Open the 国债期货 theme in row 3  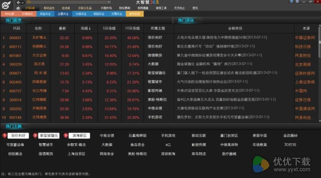point(155,55)
